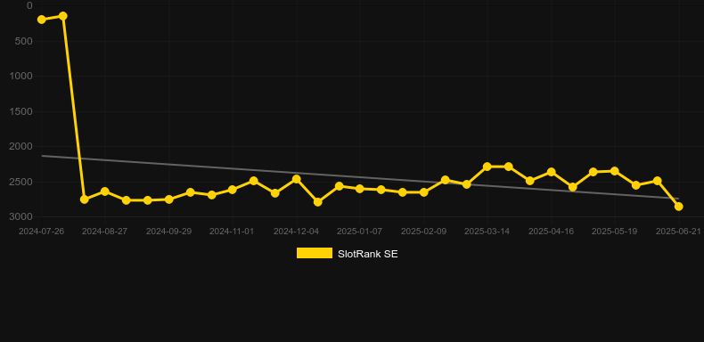Click the yellow SlotRank SE legend swatch

315,253
